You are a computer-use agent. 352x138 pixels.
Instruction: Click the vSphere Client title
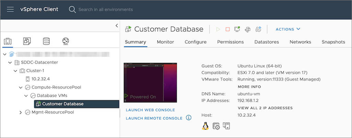click(39, 9)
